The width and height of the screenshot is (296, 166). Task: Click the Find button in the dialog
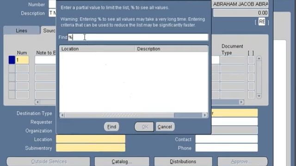(111, 127)
